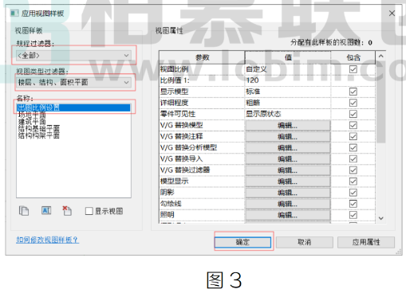Toggle the include checkbox for 显示模型
This screenshot has height=293, width=406.
353,92
